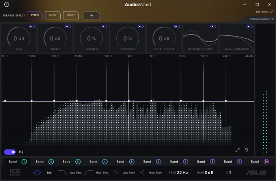This screenshot has height=181, width=276.
Task: Select Band 3 tab
Action: coord(71,162)
